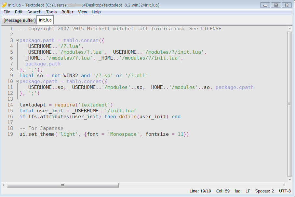Select the init.lua tab
Image resolution: width=295 pixels, height=197 pixels.
45,20
